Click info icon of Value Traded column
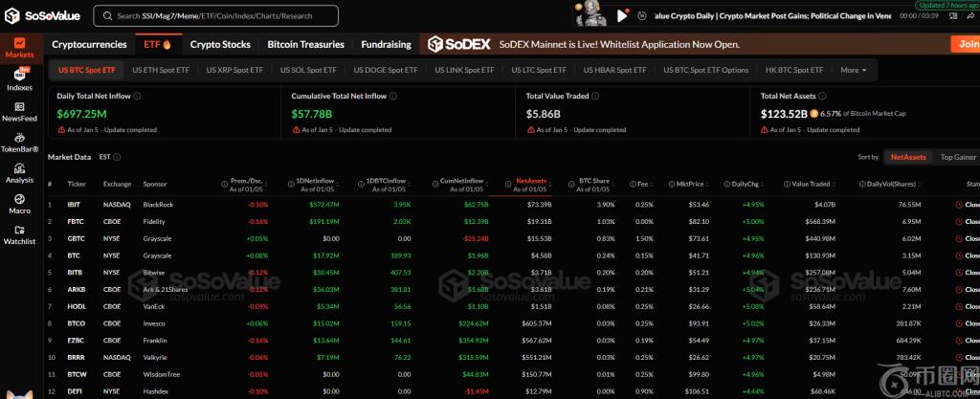 [787, 185]
